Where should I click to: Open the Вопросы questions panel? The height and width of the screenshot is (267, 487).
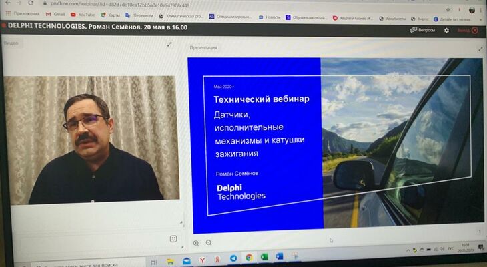(x=422, y=30)
